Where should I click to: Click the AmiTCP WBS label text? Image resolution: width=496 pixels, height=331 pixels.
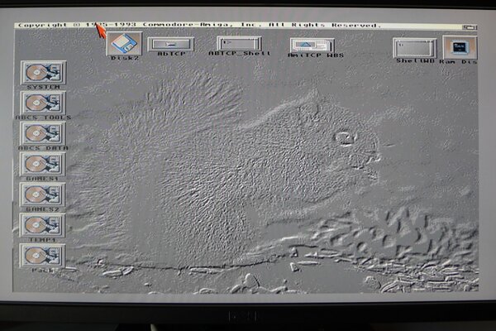315,55
